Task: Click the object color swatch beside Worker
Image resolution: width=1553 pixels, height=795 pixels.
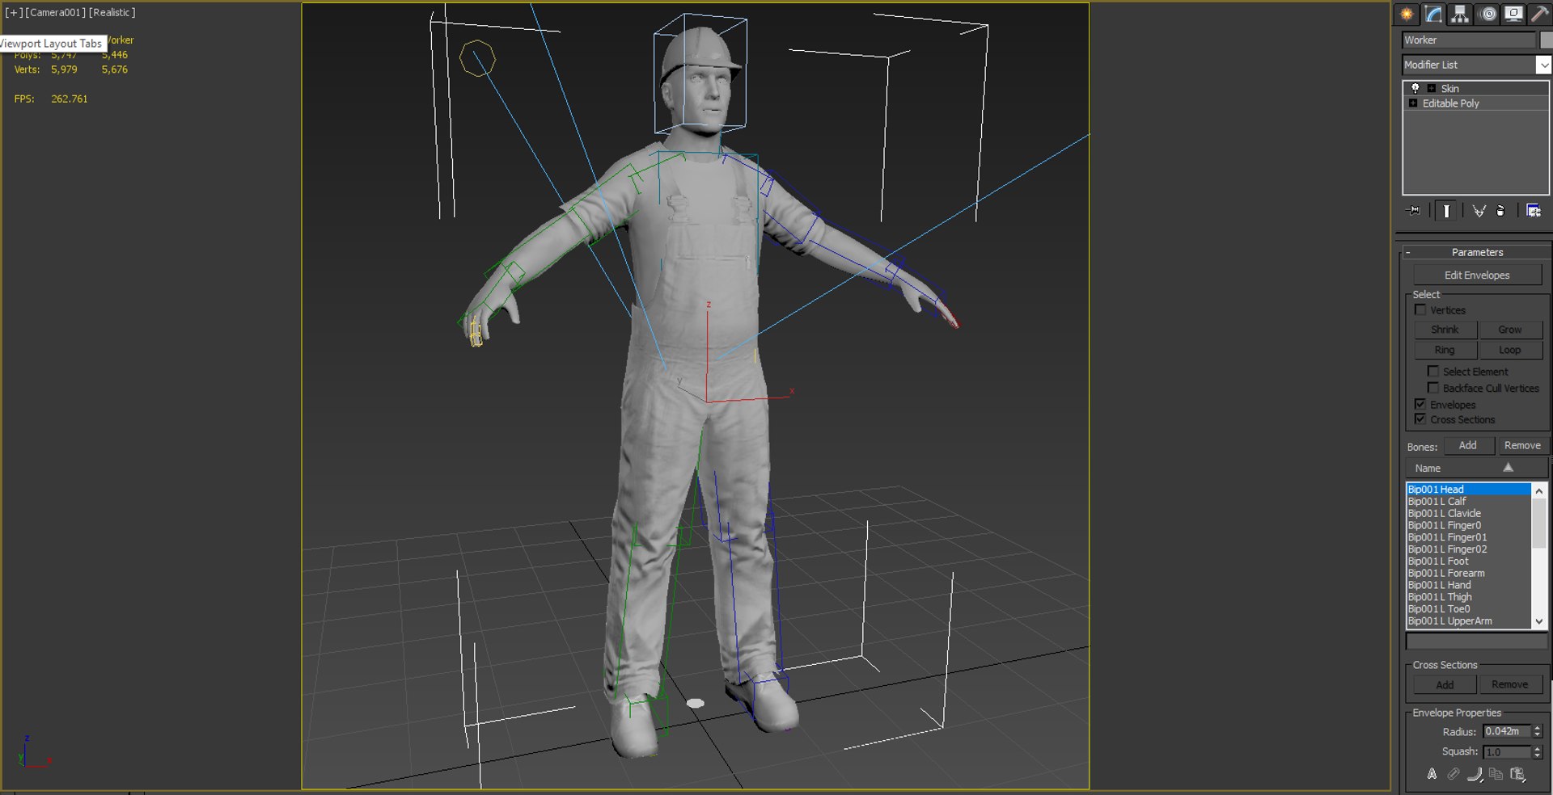Action: [1546, 40]
